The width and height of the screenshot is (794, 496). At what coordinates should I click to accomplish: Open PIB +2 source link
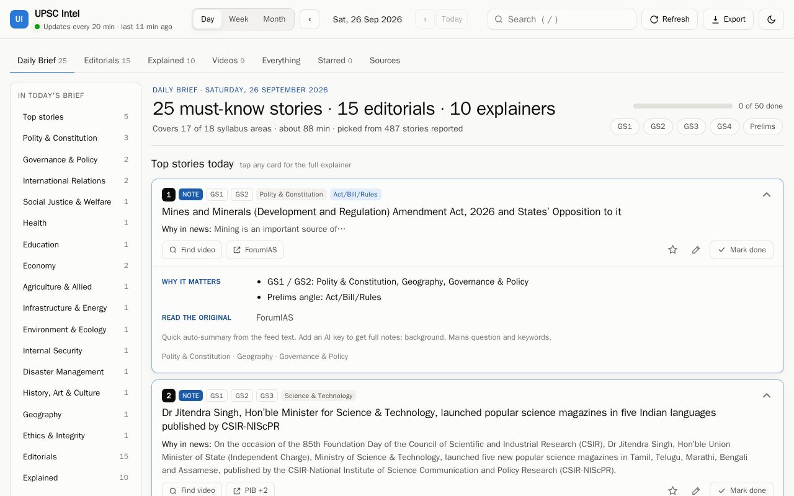(x=250, y=490)
